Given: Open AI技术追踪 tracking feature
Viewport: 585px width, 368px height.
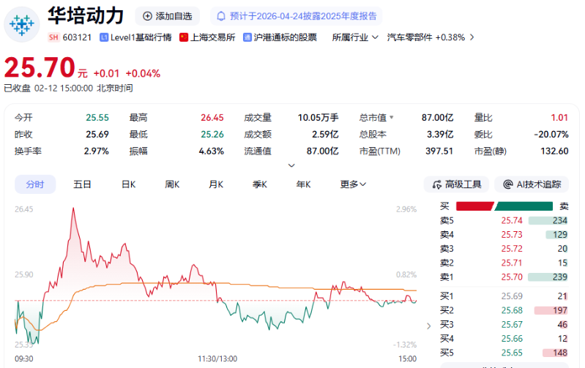Looking at the screenshot, I should pyautogui.click(x=532, y=184).
